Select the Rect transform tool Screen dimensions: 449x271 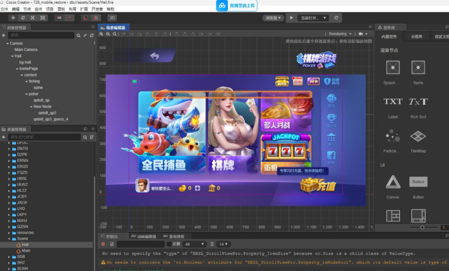coord(42,18)
